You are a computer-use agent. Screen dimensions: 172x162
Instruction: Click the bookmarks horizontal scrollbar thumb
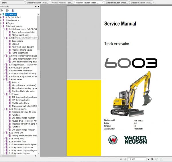[x=9, y=156]
